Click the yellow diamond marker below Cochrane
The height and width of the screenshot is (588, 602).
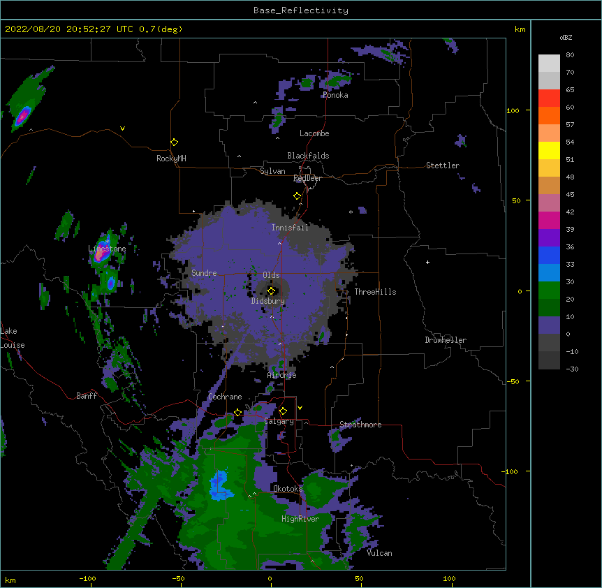click(x=237, y=412)
